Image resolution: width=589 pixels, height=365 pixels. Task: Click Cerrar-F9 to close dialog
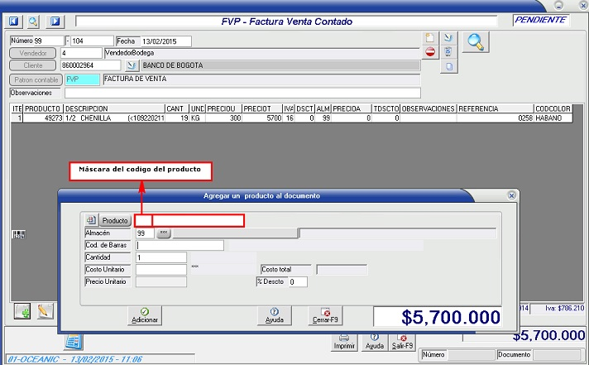pos(324,315)
